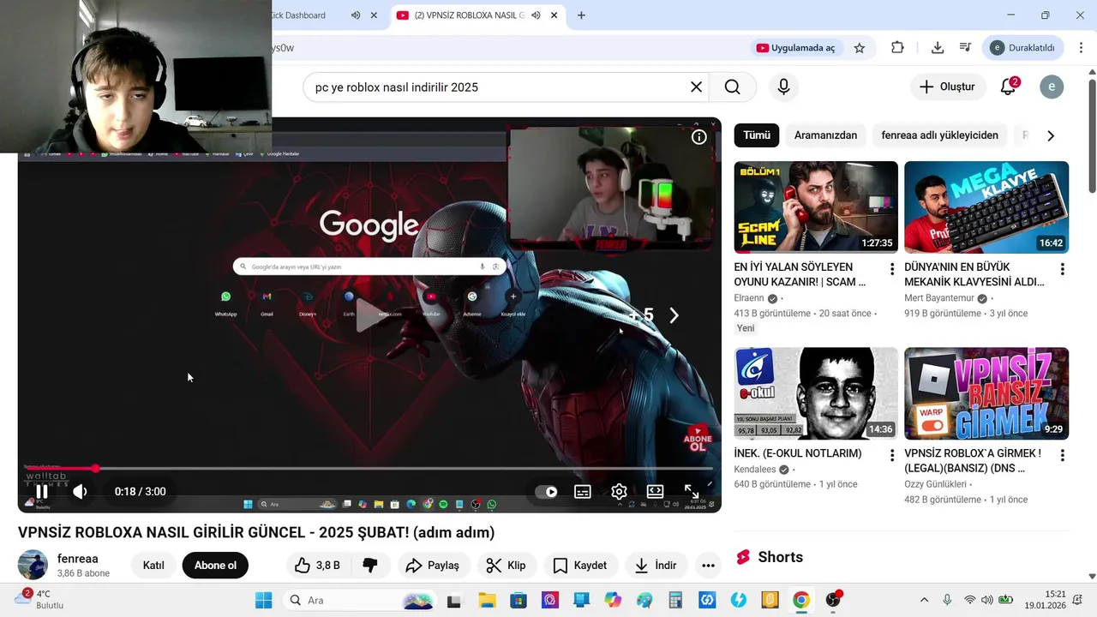
Task: Open a new browser tab
Action: point(581,15)
